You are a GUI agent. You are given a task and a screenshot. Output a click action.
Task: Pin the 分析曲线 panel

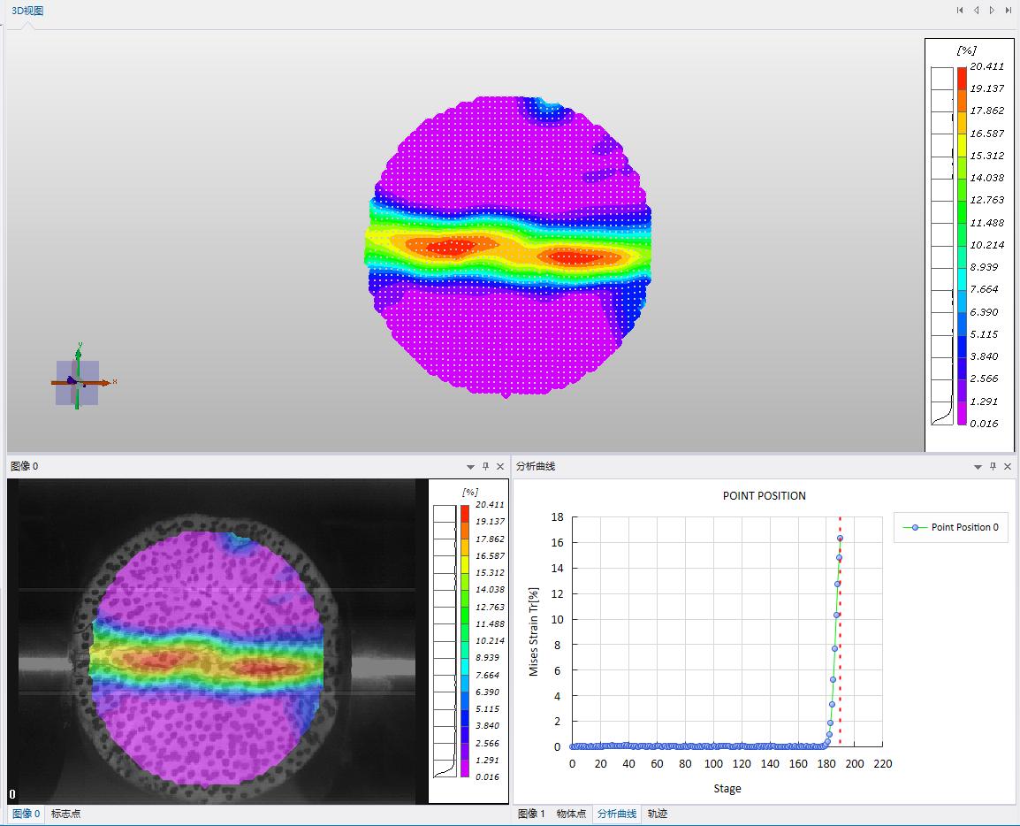tap(993, 466)
